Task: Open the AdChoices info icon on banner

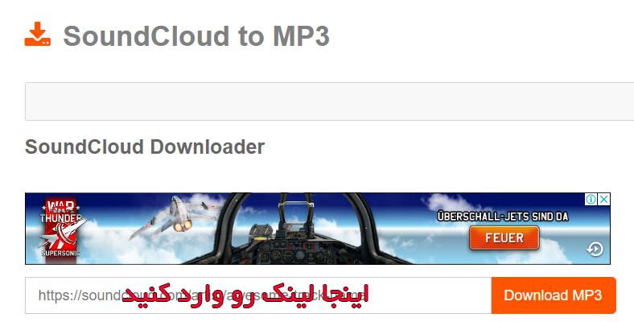Action: point(591,199)
